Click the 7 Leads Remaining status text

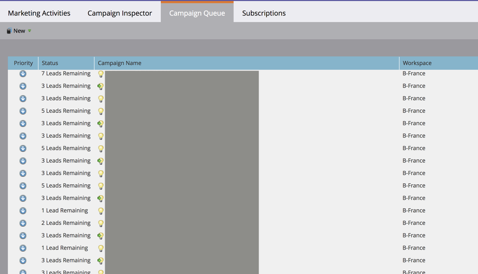pyautogui.click(x=66, y=74)
